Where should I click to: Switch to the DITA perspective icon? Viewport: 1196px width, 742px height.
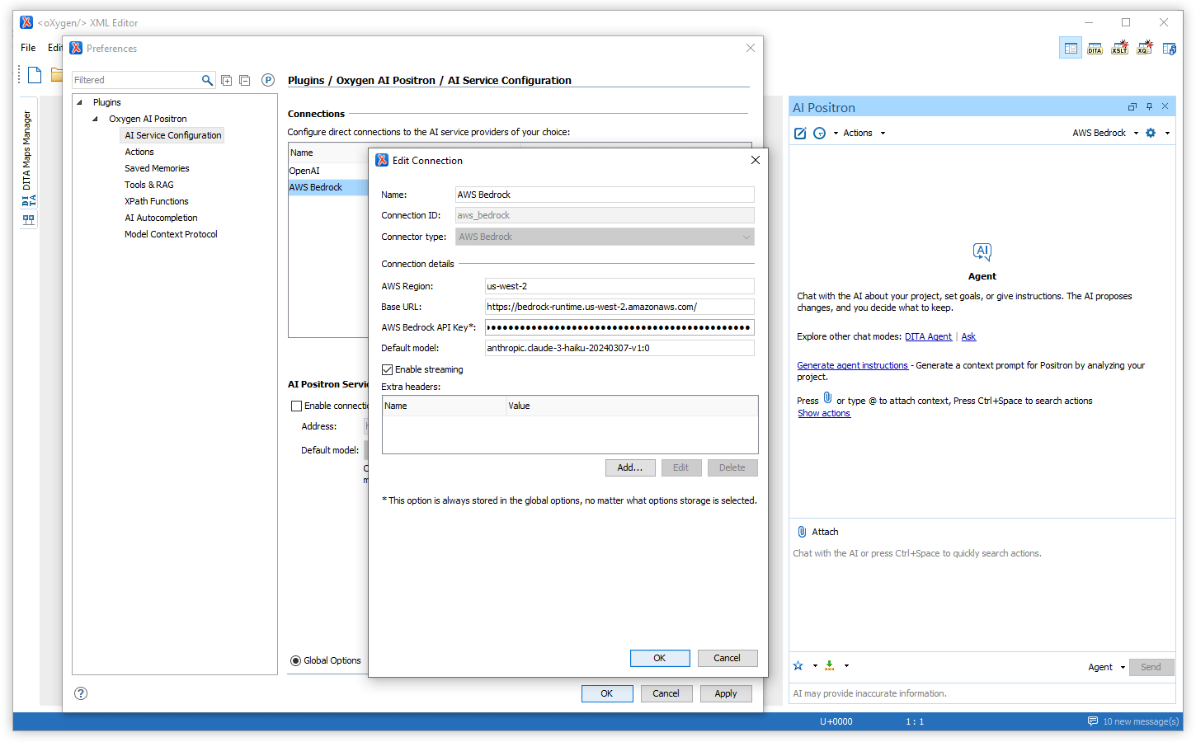click(1095, 49)
